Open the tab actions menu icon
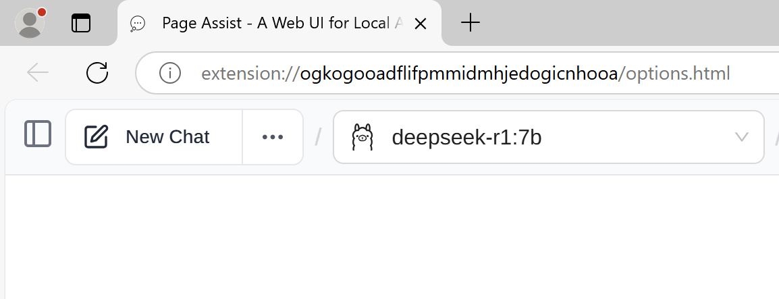779x299 pixels. (x=81, y=23)
